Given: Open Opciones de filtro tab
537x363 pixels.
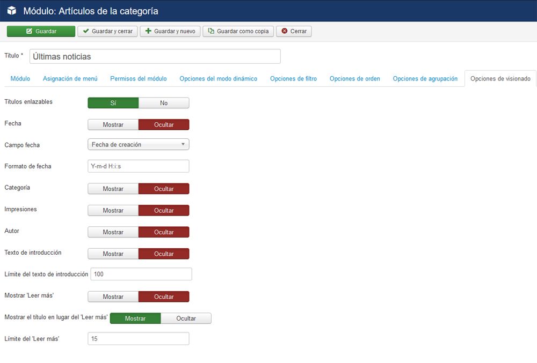Looking at the screenshot, I should tap(294, 79).
